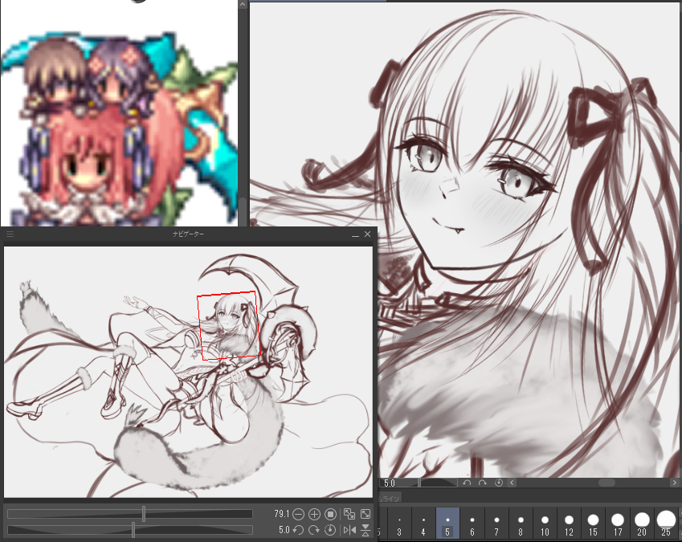Select brush size 7 preset
Viewport: 682px width, 542px height.
(x=496, y=524)
